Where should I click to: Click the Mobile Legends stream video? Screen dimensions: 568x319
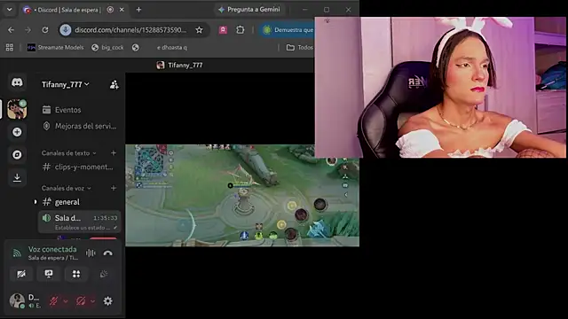point(242,196)
